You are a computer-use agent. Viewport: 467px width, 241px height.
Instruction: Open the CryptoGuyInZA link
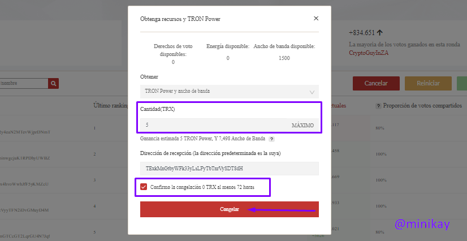tap(369, 53)
